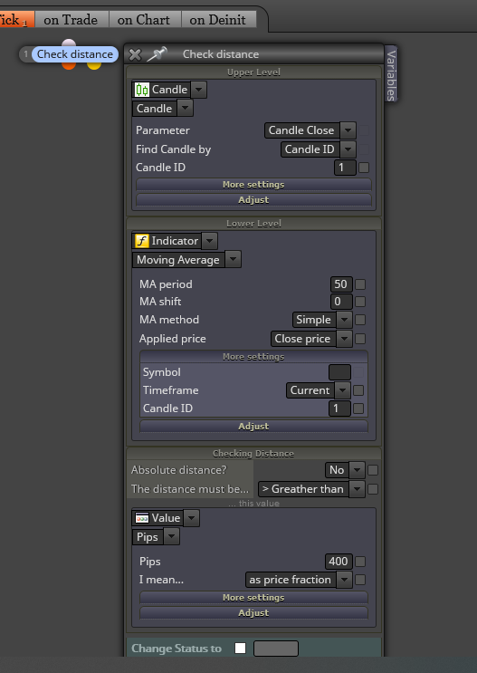
Task: Click Adjust in Upper Level section
Action: (253, 200)
